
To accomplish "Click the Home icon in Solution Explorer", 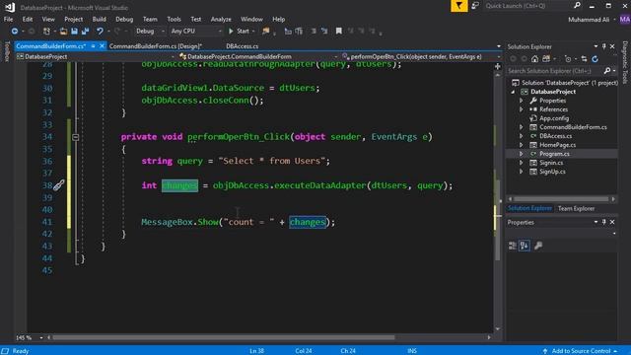I will coord(534,59).
